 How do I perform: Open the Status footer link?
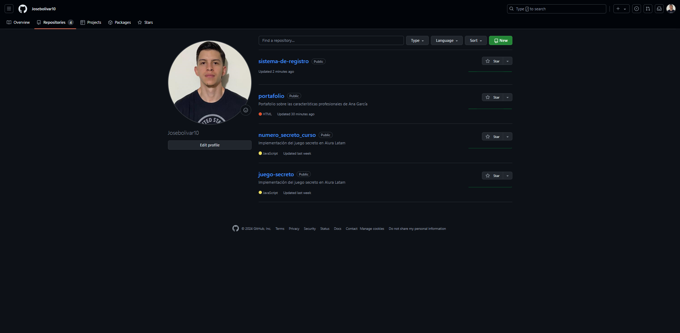(325, 229)
